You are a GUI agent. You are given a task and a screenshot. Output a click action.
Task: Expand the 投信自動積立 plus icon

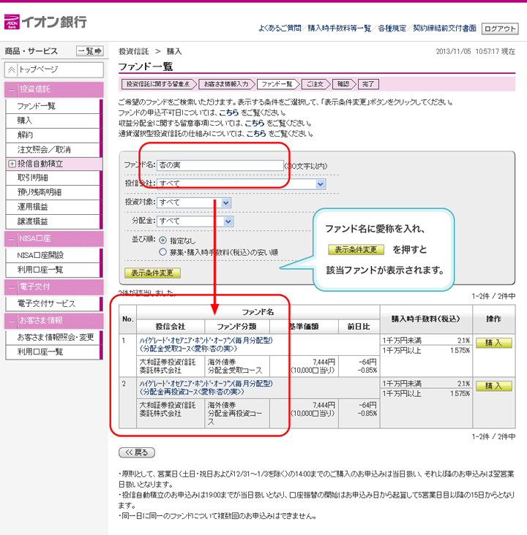click(12, 164)
